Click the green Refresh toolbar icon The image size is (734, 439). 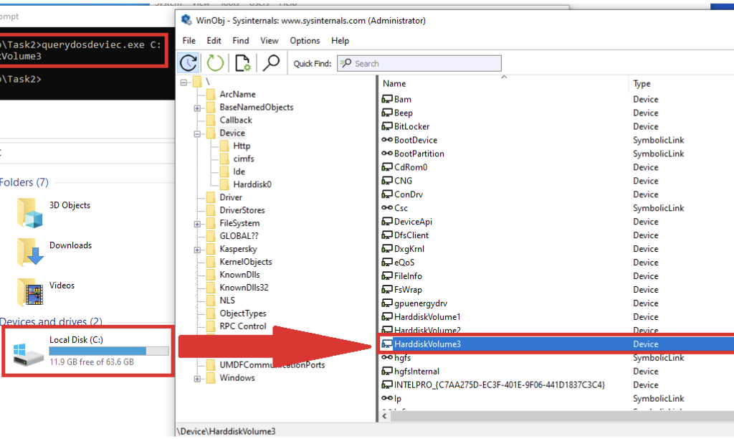(216, 63)
